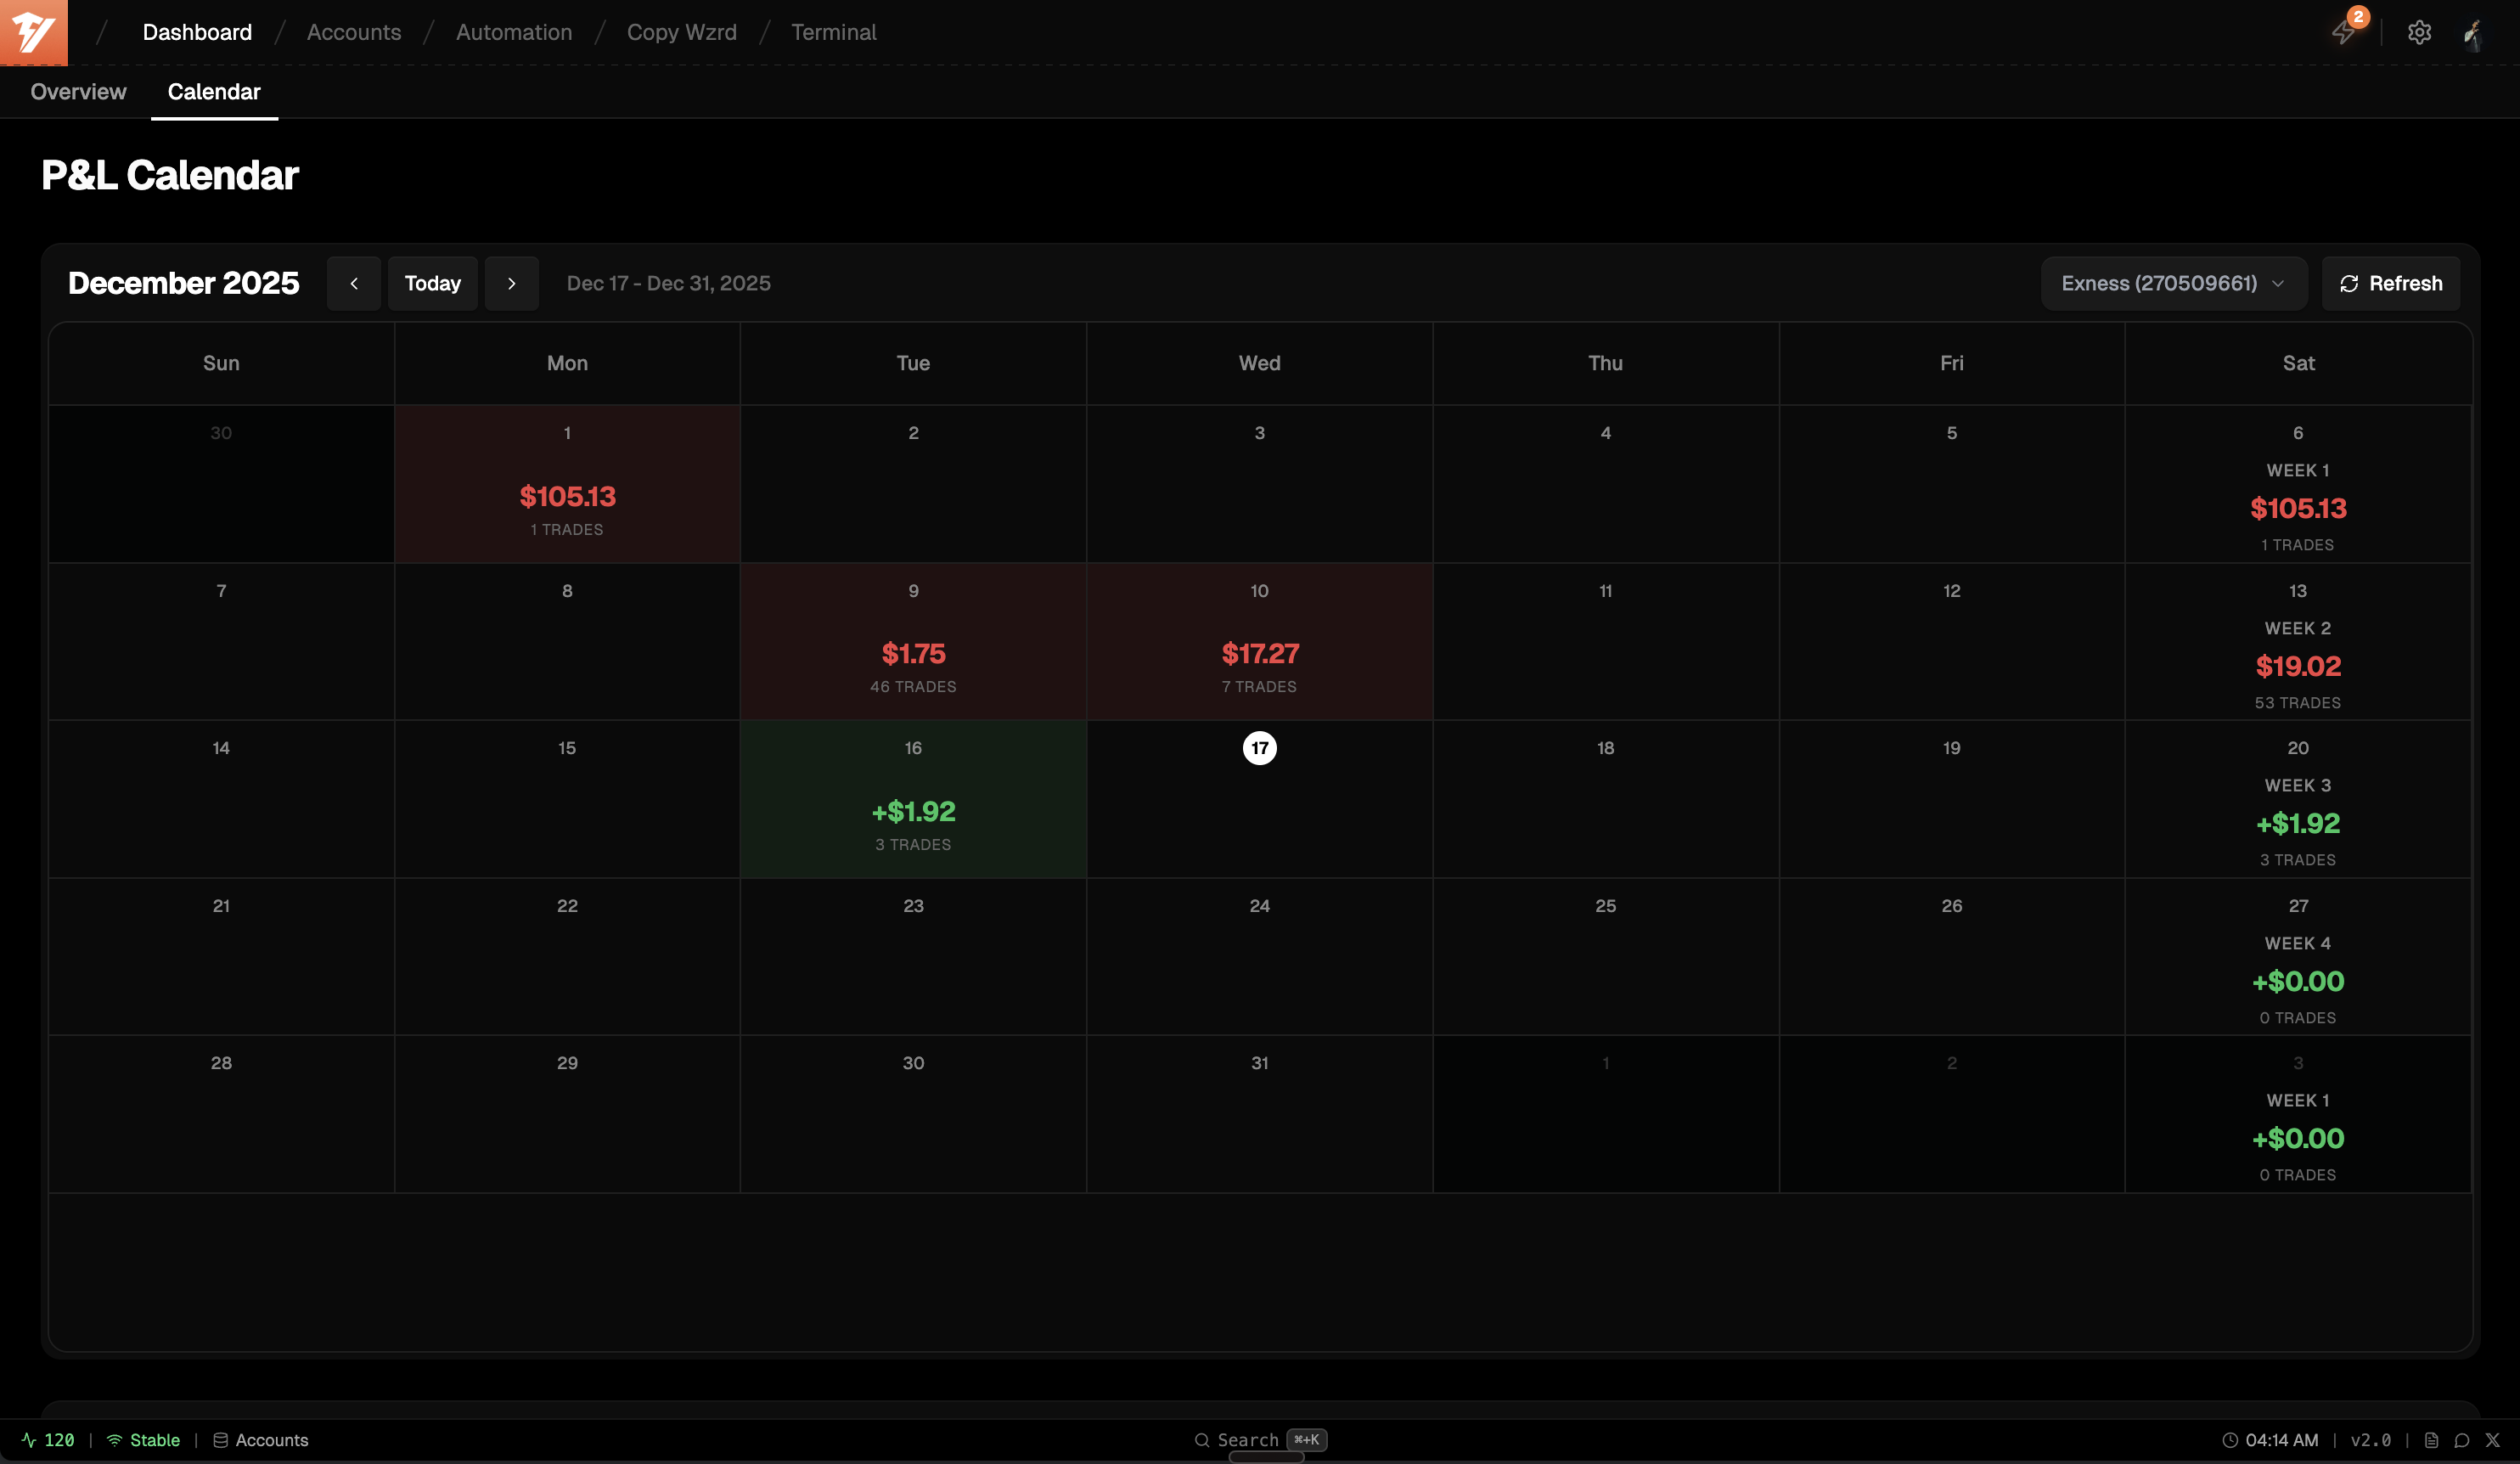The image size is (2520, 1464).
Task: Select December 1 showing $105.13 loss
Action: (x=567, y=484)
